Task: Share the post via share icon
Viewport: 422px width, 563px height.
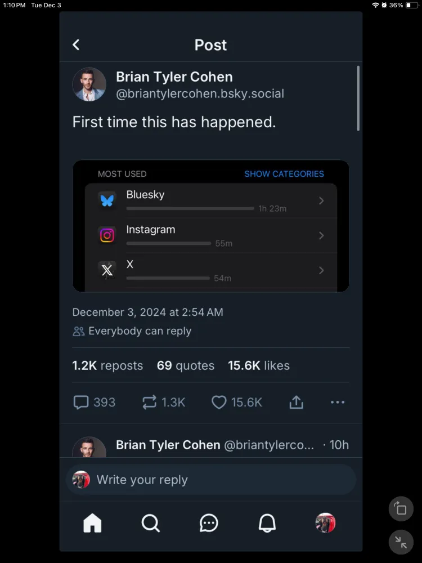Action: [297, 402]
